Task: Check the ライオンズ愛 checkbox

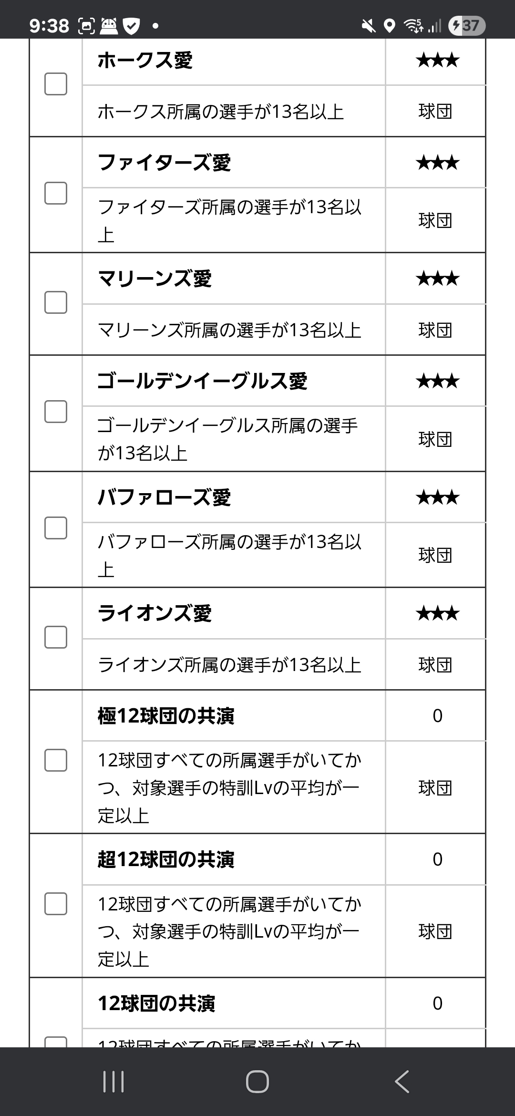Action: point(56,637)
